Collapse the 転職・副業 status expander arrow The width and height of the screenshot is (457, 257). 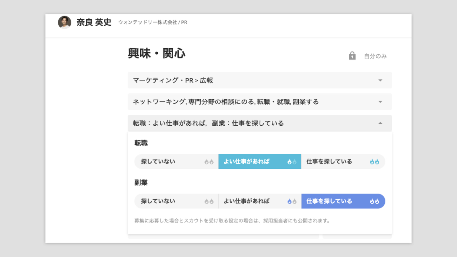(x=380, y=123)
